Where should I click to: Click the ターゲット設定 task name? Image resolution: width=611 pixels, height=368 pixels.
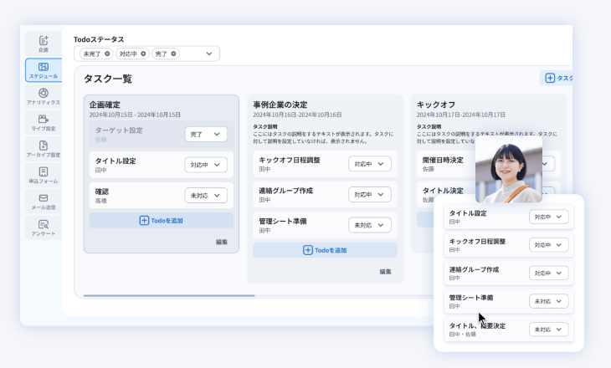click(x=119, y=130)
